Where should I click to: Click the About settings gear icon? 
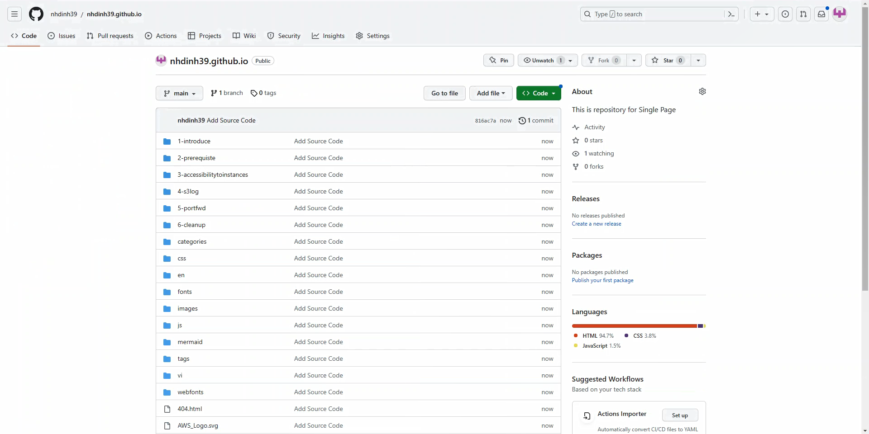click(x=702, y=91)
